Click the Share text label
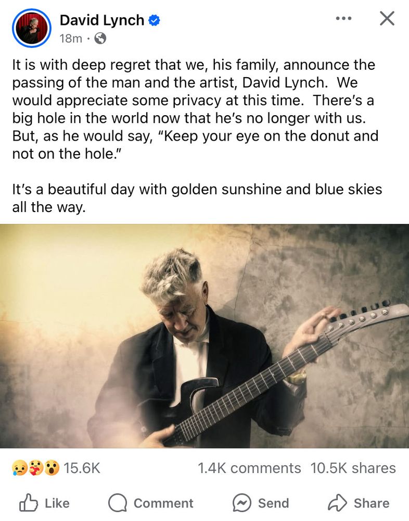The image size is (409, 521). click(x=372, y=503)
